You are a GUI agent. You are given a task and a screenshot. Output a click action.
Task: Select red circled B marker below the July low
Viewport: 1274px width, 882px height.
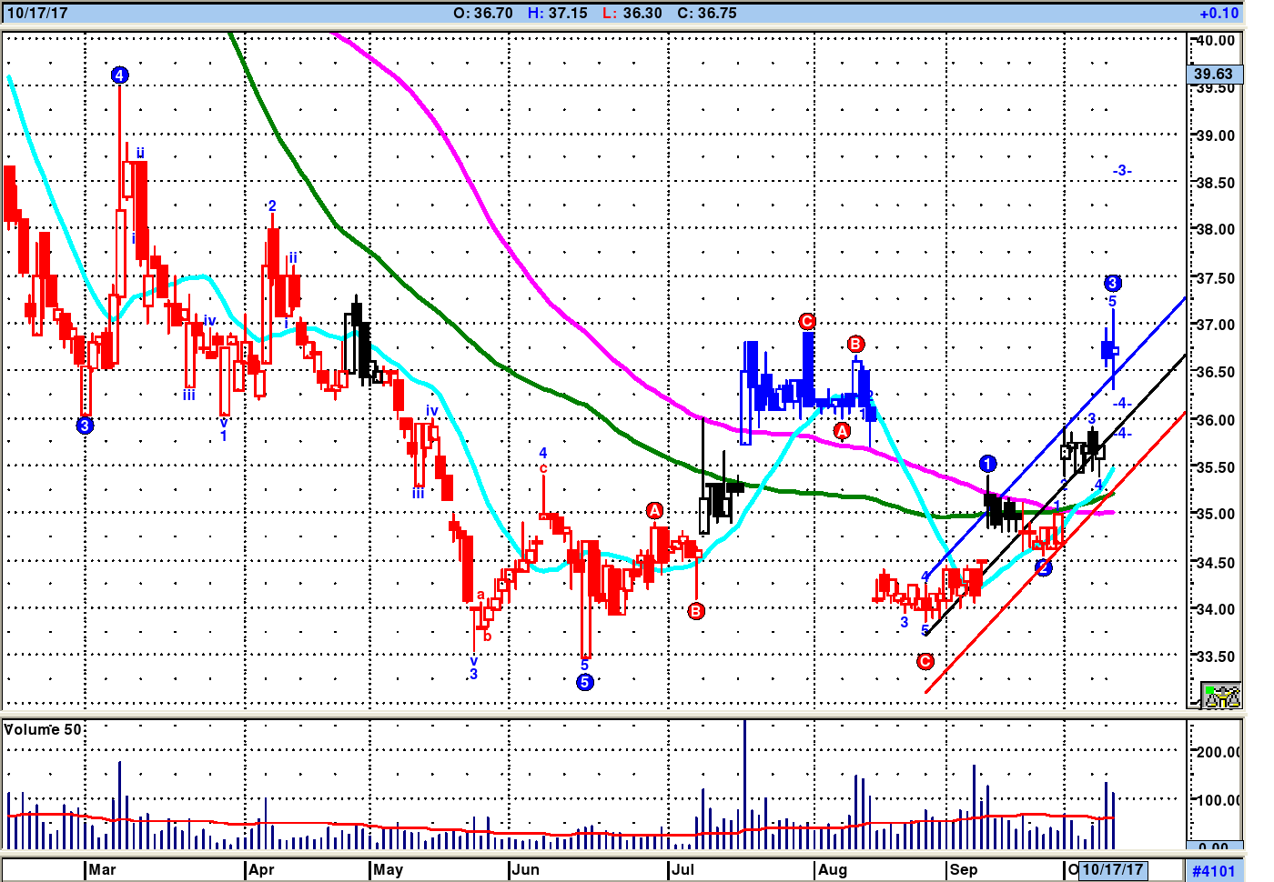[x=696, y=611]
